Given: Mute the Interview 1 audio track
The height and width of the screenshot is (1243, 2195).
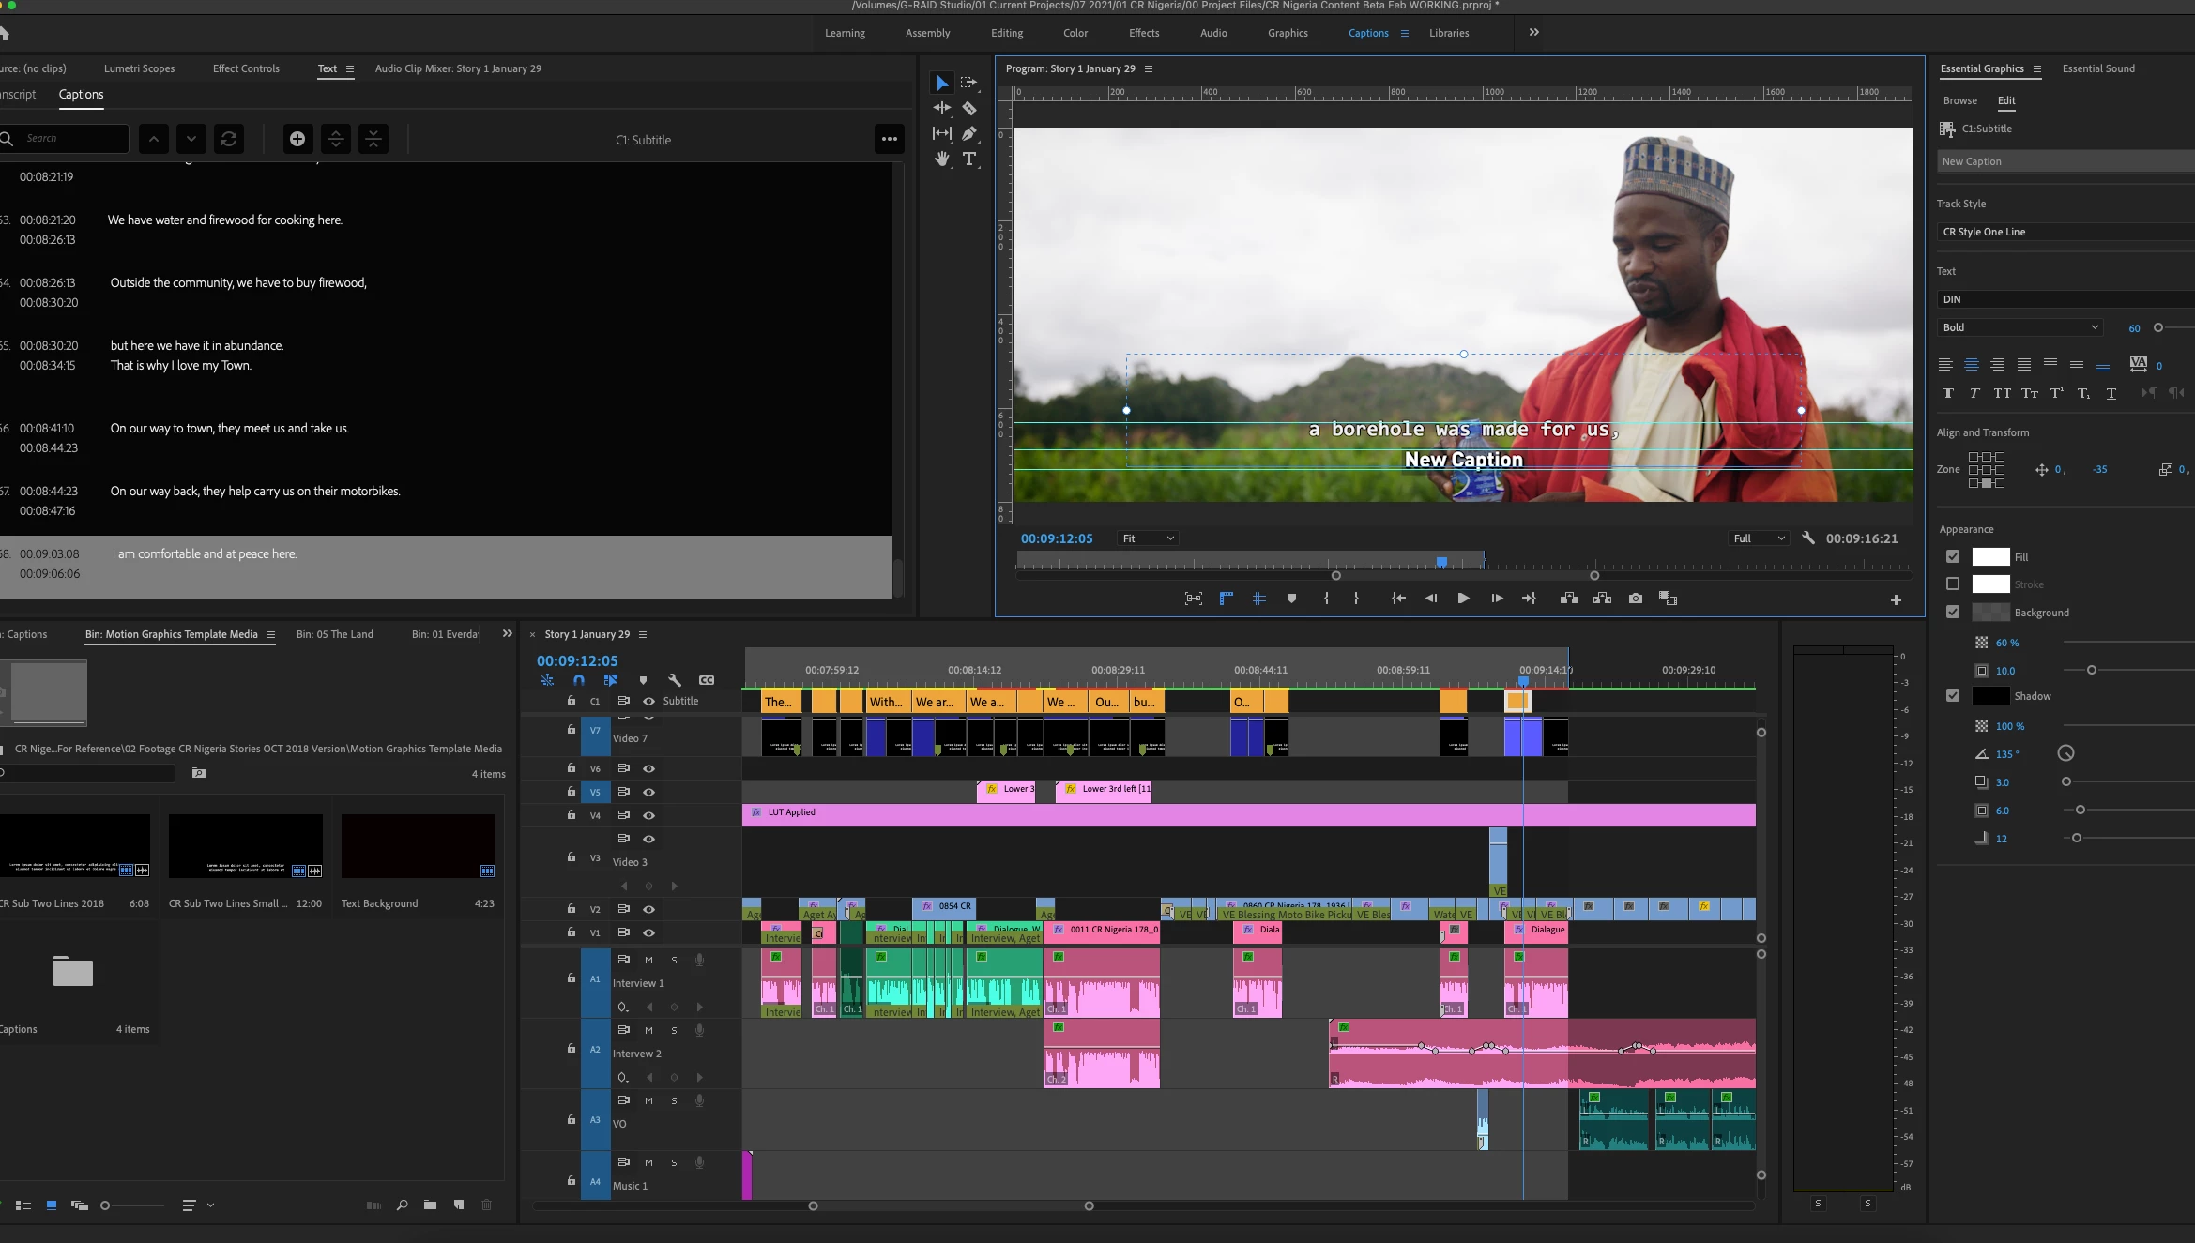Looking at the screenshot, I should [648, 960].
